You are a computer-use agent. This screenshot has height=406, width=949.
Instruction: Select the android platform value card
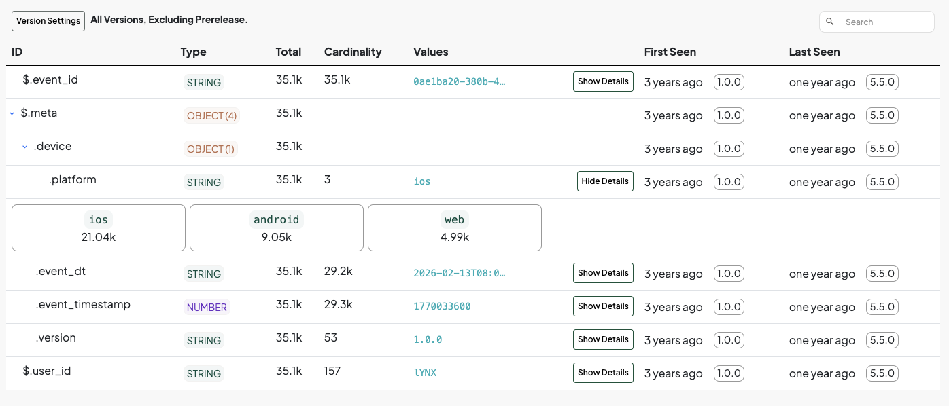[x=276, y=227]
